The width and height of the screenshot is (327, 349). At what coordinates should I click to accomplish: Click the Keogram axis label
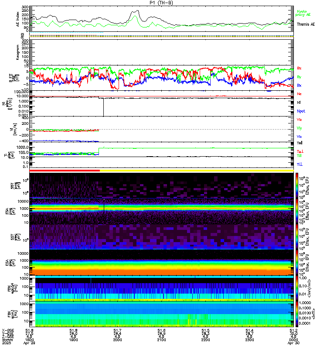tap(17, 52)
